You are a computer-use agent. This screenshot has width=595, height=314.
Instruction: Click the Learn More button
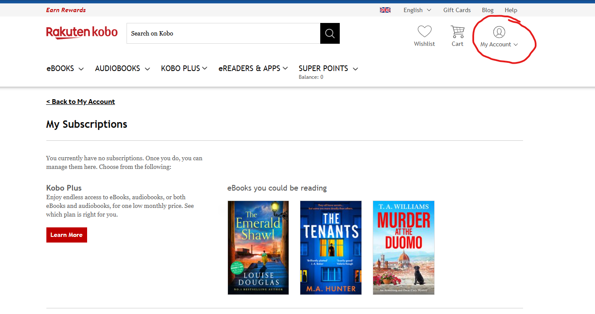coord(66,235)
